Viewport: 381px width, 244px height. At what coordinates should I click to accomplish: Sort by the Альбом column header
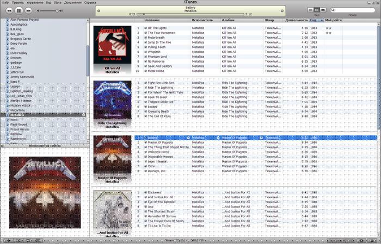click(x=242, y=20)
